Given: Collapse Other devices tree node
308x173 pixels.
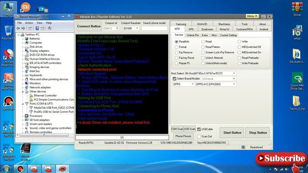Looking at the screenshot, I should click(23, 92).
